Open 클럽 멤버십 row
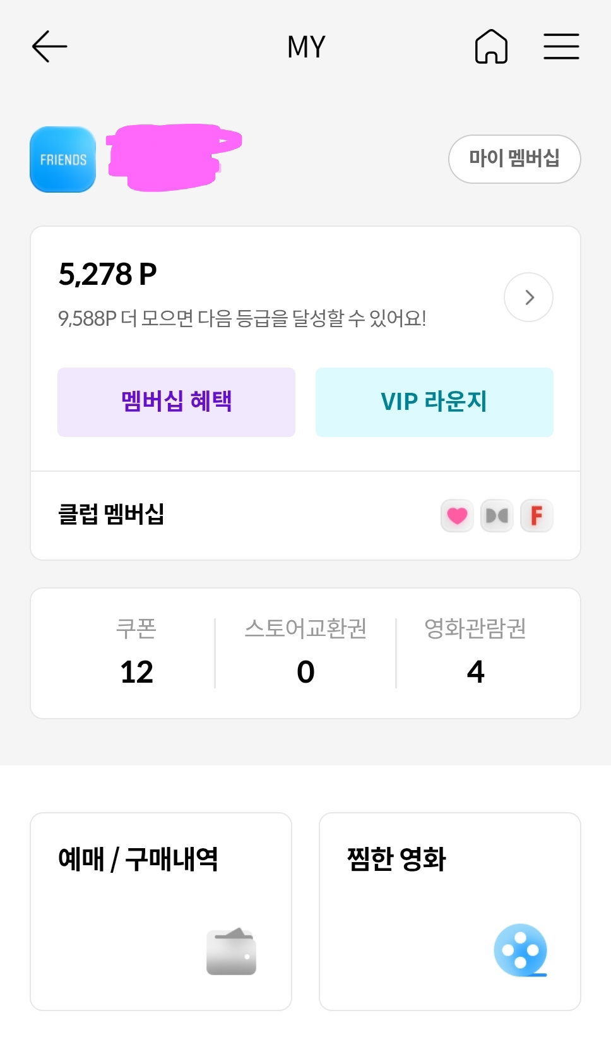Screen dimensions: 611x1037 [305, 515]
